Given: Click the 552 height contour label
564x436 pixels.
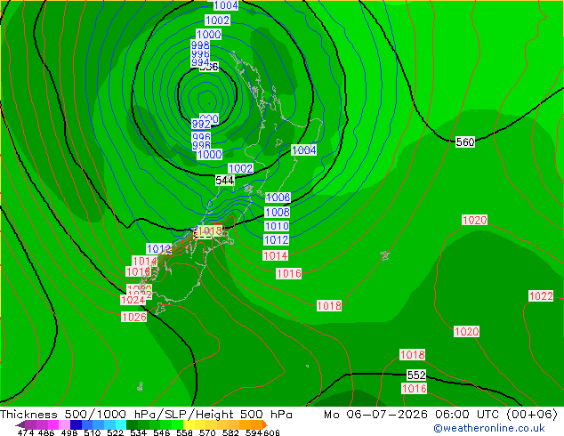Looking at the screenshot, I should tap(416, 375).
